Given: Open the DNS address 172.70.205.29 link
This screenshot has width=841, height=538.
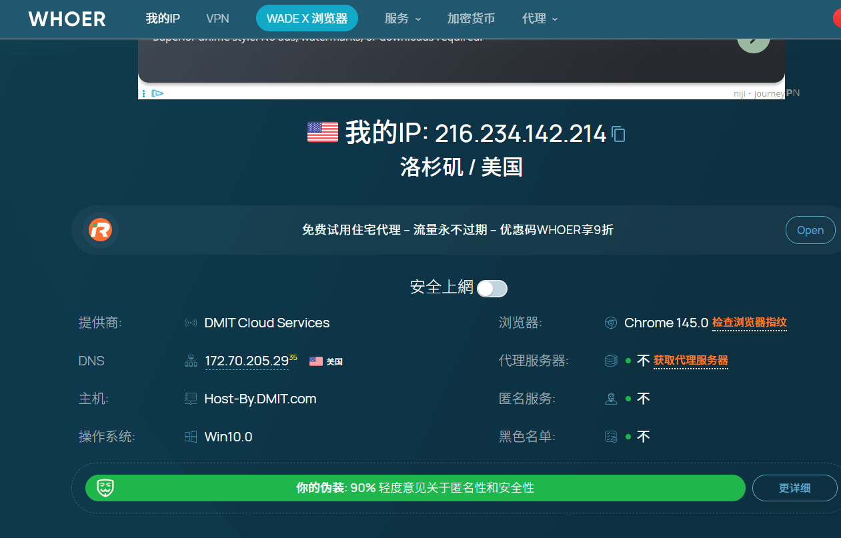Looking at the screenshot, I should coord(245,361).
